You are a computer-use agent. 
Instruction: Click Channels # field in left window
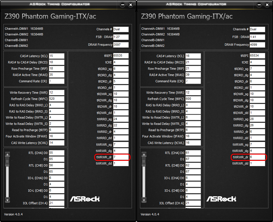point(121,29)
